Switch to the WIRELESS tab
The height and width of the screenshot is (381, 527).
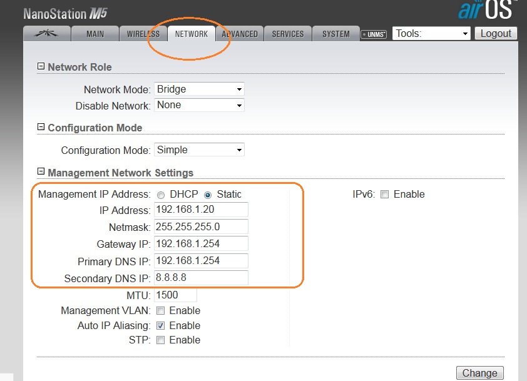143,34
